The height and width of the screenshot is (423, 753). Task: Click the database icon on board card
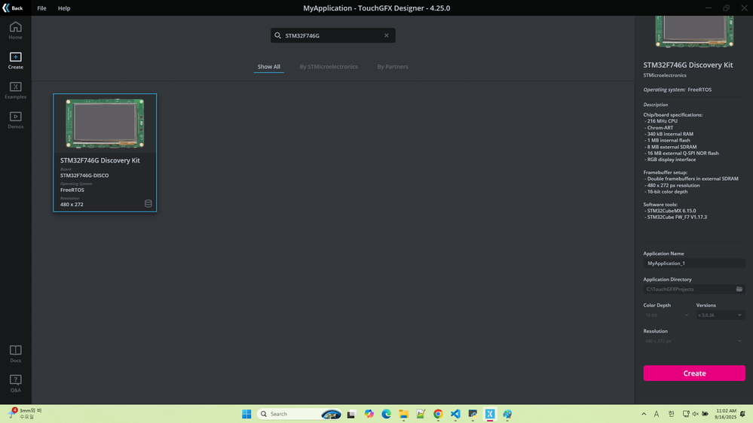148,203
